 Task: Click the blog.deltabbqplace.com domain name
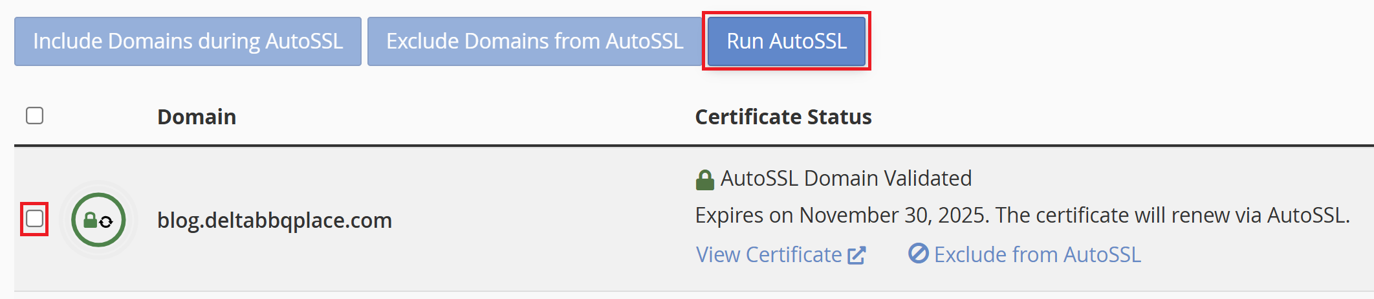click(274, 221)
